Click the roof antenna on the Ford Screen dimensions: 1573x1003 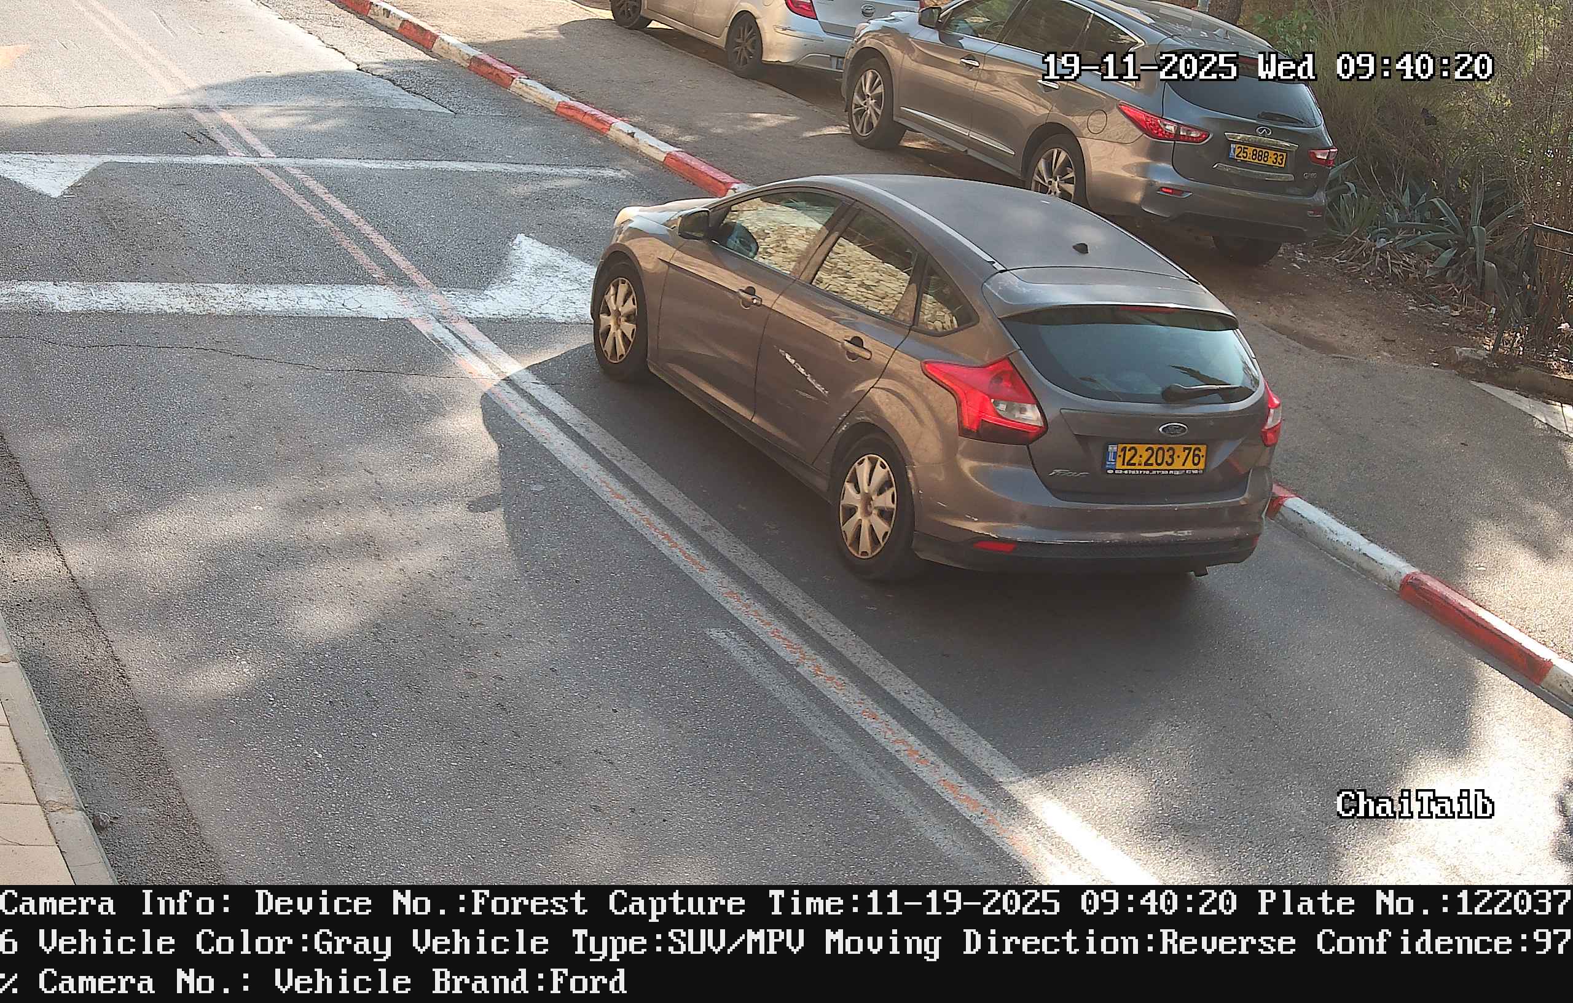[1081, 248]
